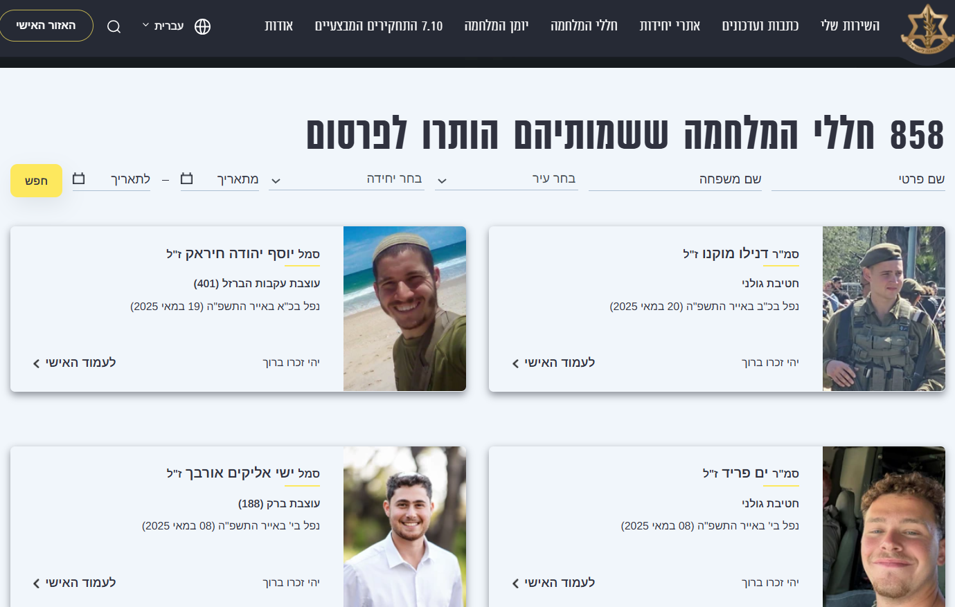This screenshot has height=607, width=955.
Task: Click arrow next to ים פריד לעמוד האישי
Action: [x=515, y=583]
